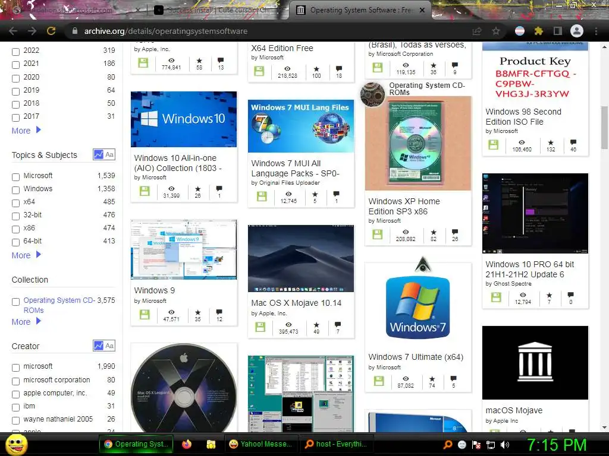Click the orange search tray icon
Viewport: 609px width, 456px height.
(448, 445)
